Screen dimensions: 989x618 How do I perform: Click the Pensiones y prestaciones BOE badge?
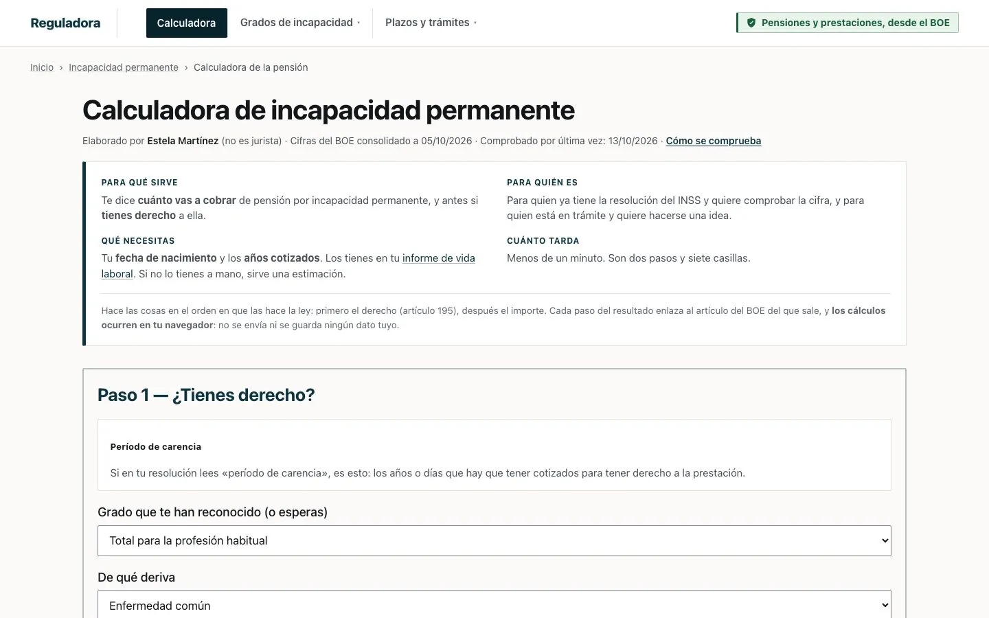[x=848, y=23]
